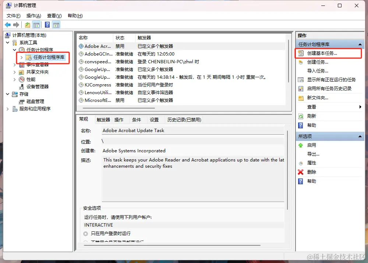The height and width of the screenshot is (263, 368).
Task: Switch to the 历史记录(已禁用) tab
Action: (x=184, y=120)
